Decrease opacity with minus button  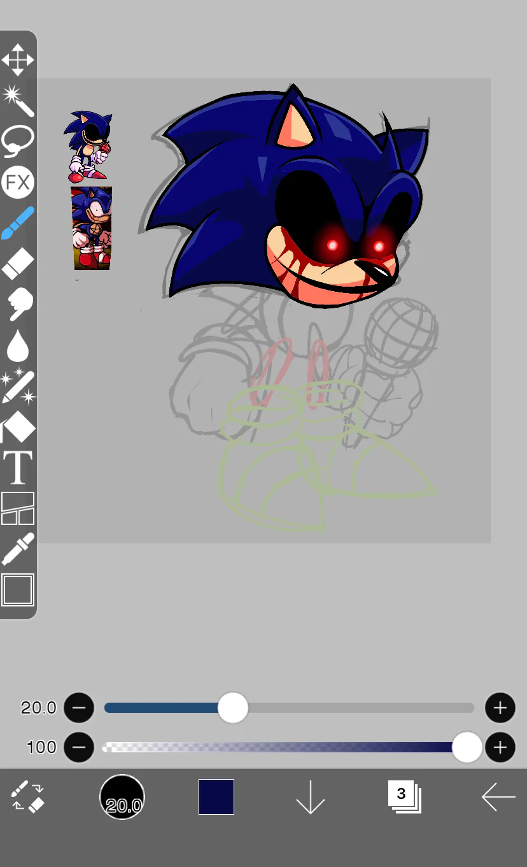pyautogui.click(x=79, y=747)
